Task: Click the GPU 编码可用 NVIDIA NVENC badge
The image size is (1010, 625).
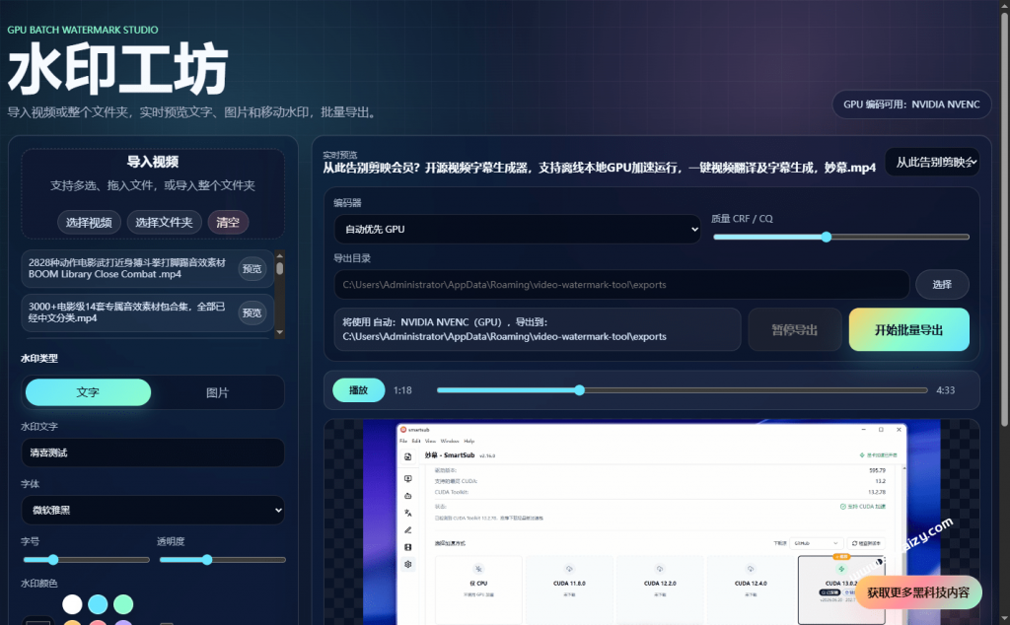Action: [911, 104]
